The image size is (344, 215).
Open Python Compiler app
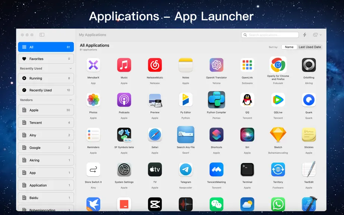pos(216,100)
